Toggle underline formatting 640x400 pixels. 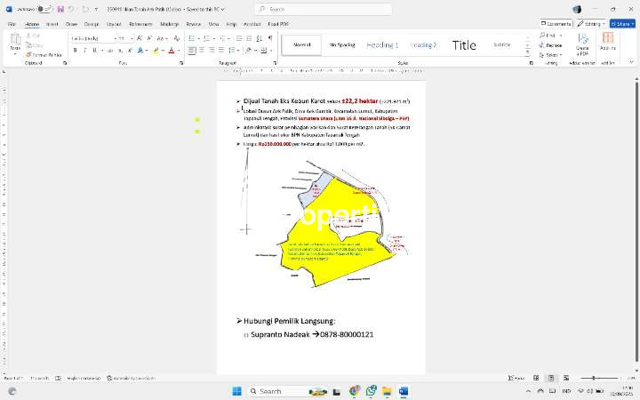[95, 50]
